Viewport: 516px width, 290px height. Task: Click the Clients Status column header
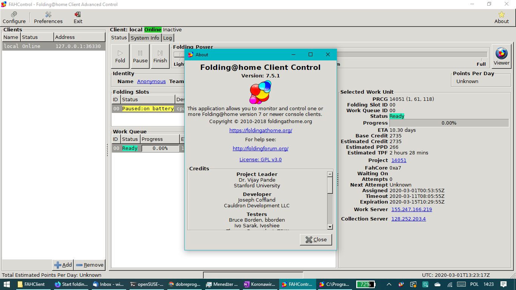click(x=37, y=37)
